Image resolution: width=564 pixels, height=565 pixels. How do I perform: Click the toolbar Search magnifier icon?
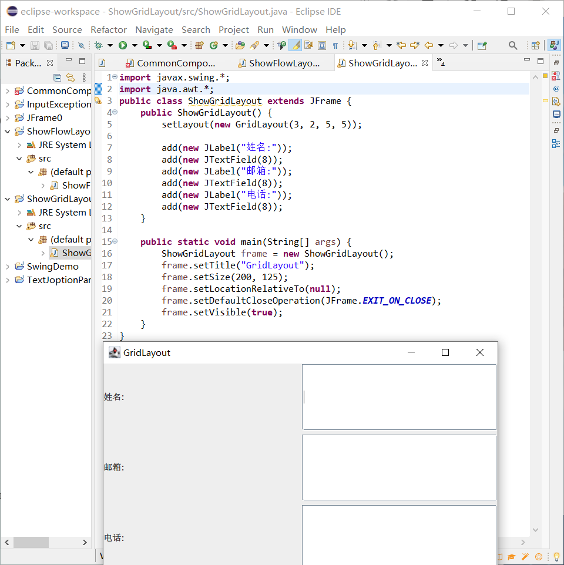pos(513,45)
